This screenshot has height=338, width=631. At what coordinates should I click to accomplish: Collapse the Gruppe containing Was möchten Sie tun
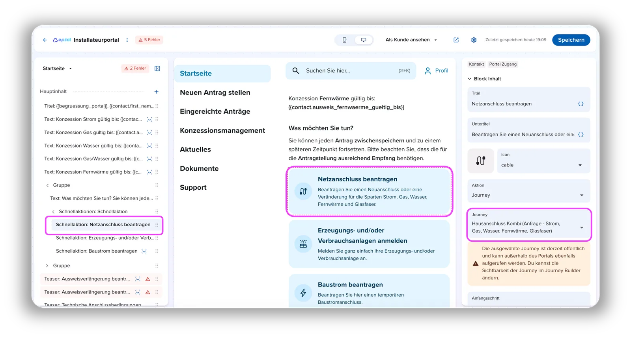coord(48,185)
